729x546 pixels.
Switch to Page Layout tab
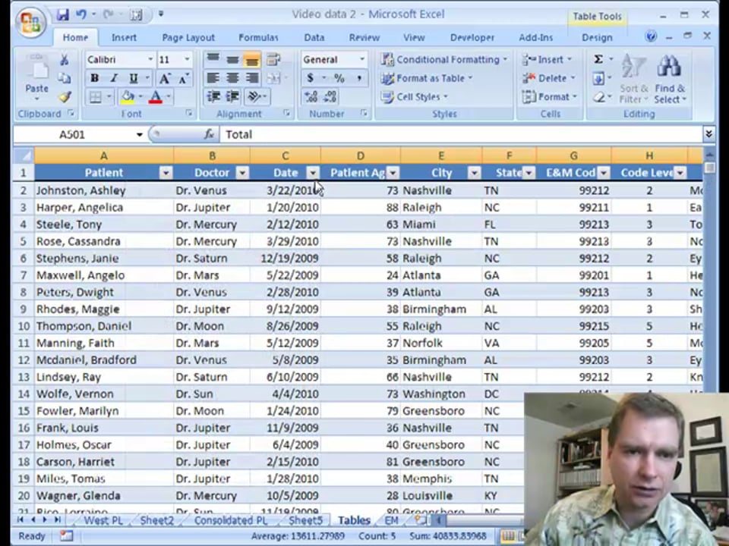coord(188,38)
